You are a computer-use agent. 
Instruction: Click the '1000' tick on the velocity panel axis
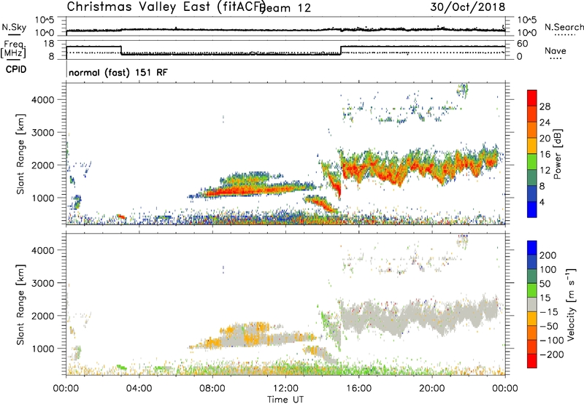click(x=43, y=349)
